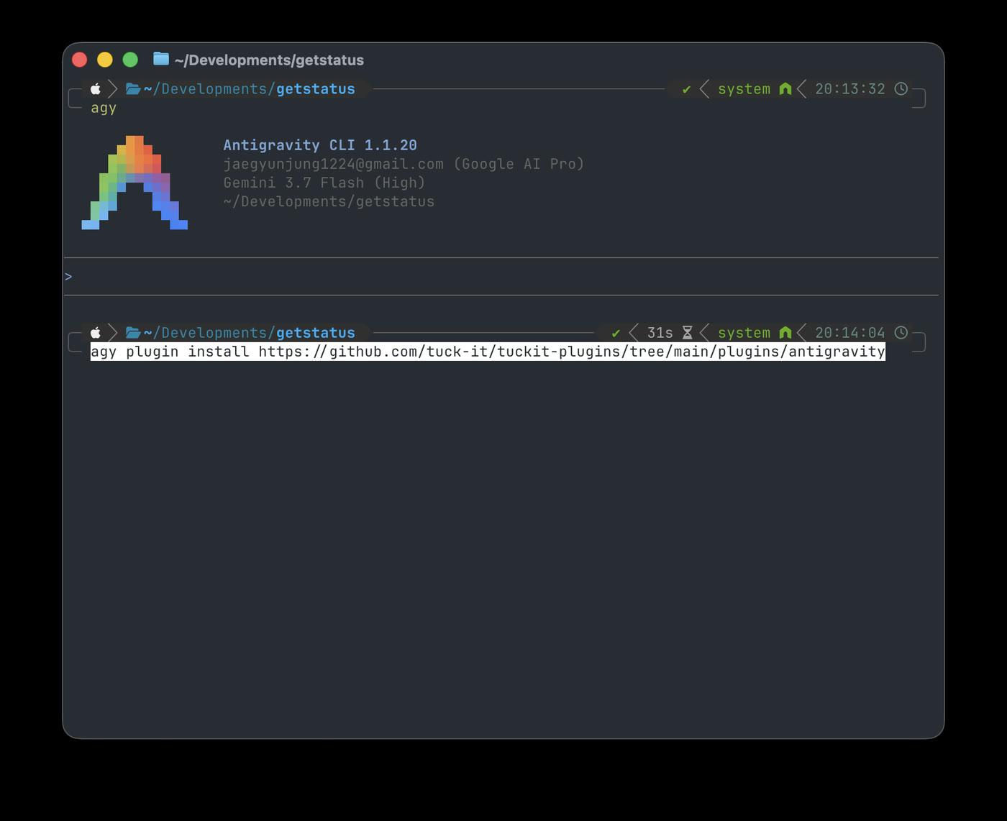
Task: Click the clock icon beside 20:13:32
Action: click(901, 89)
